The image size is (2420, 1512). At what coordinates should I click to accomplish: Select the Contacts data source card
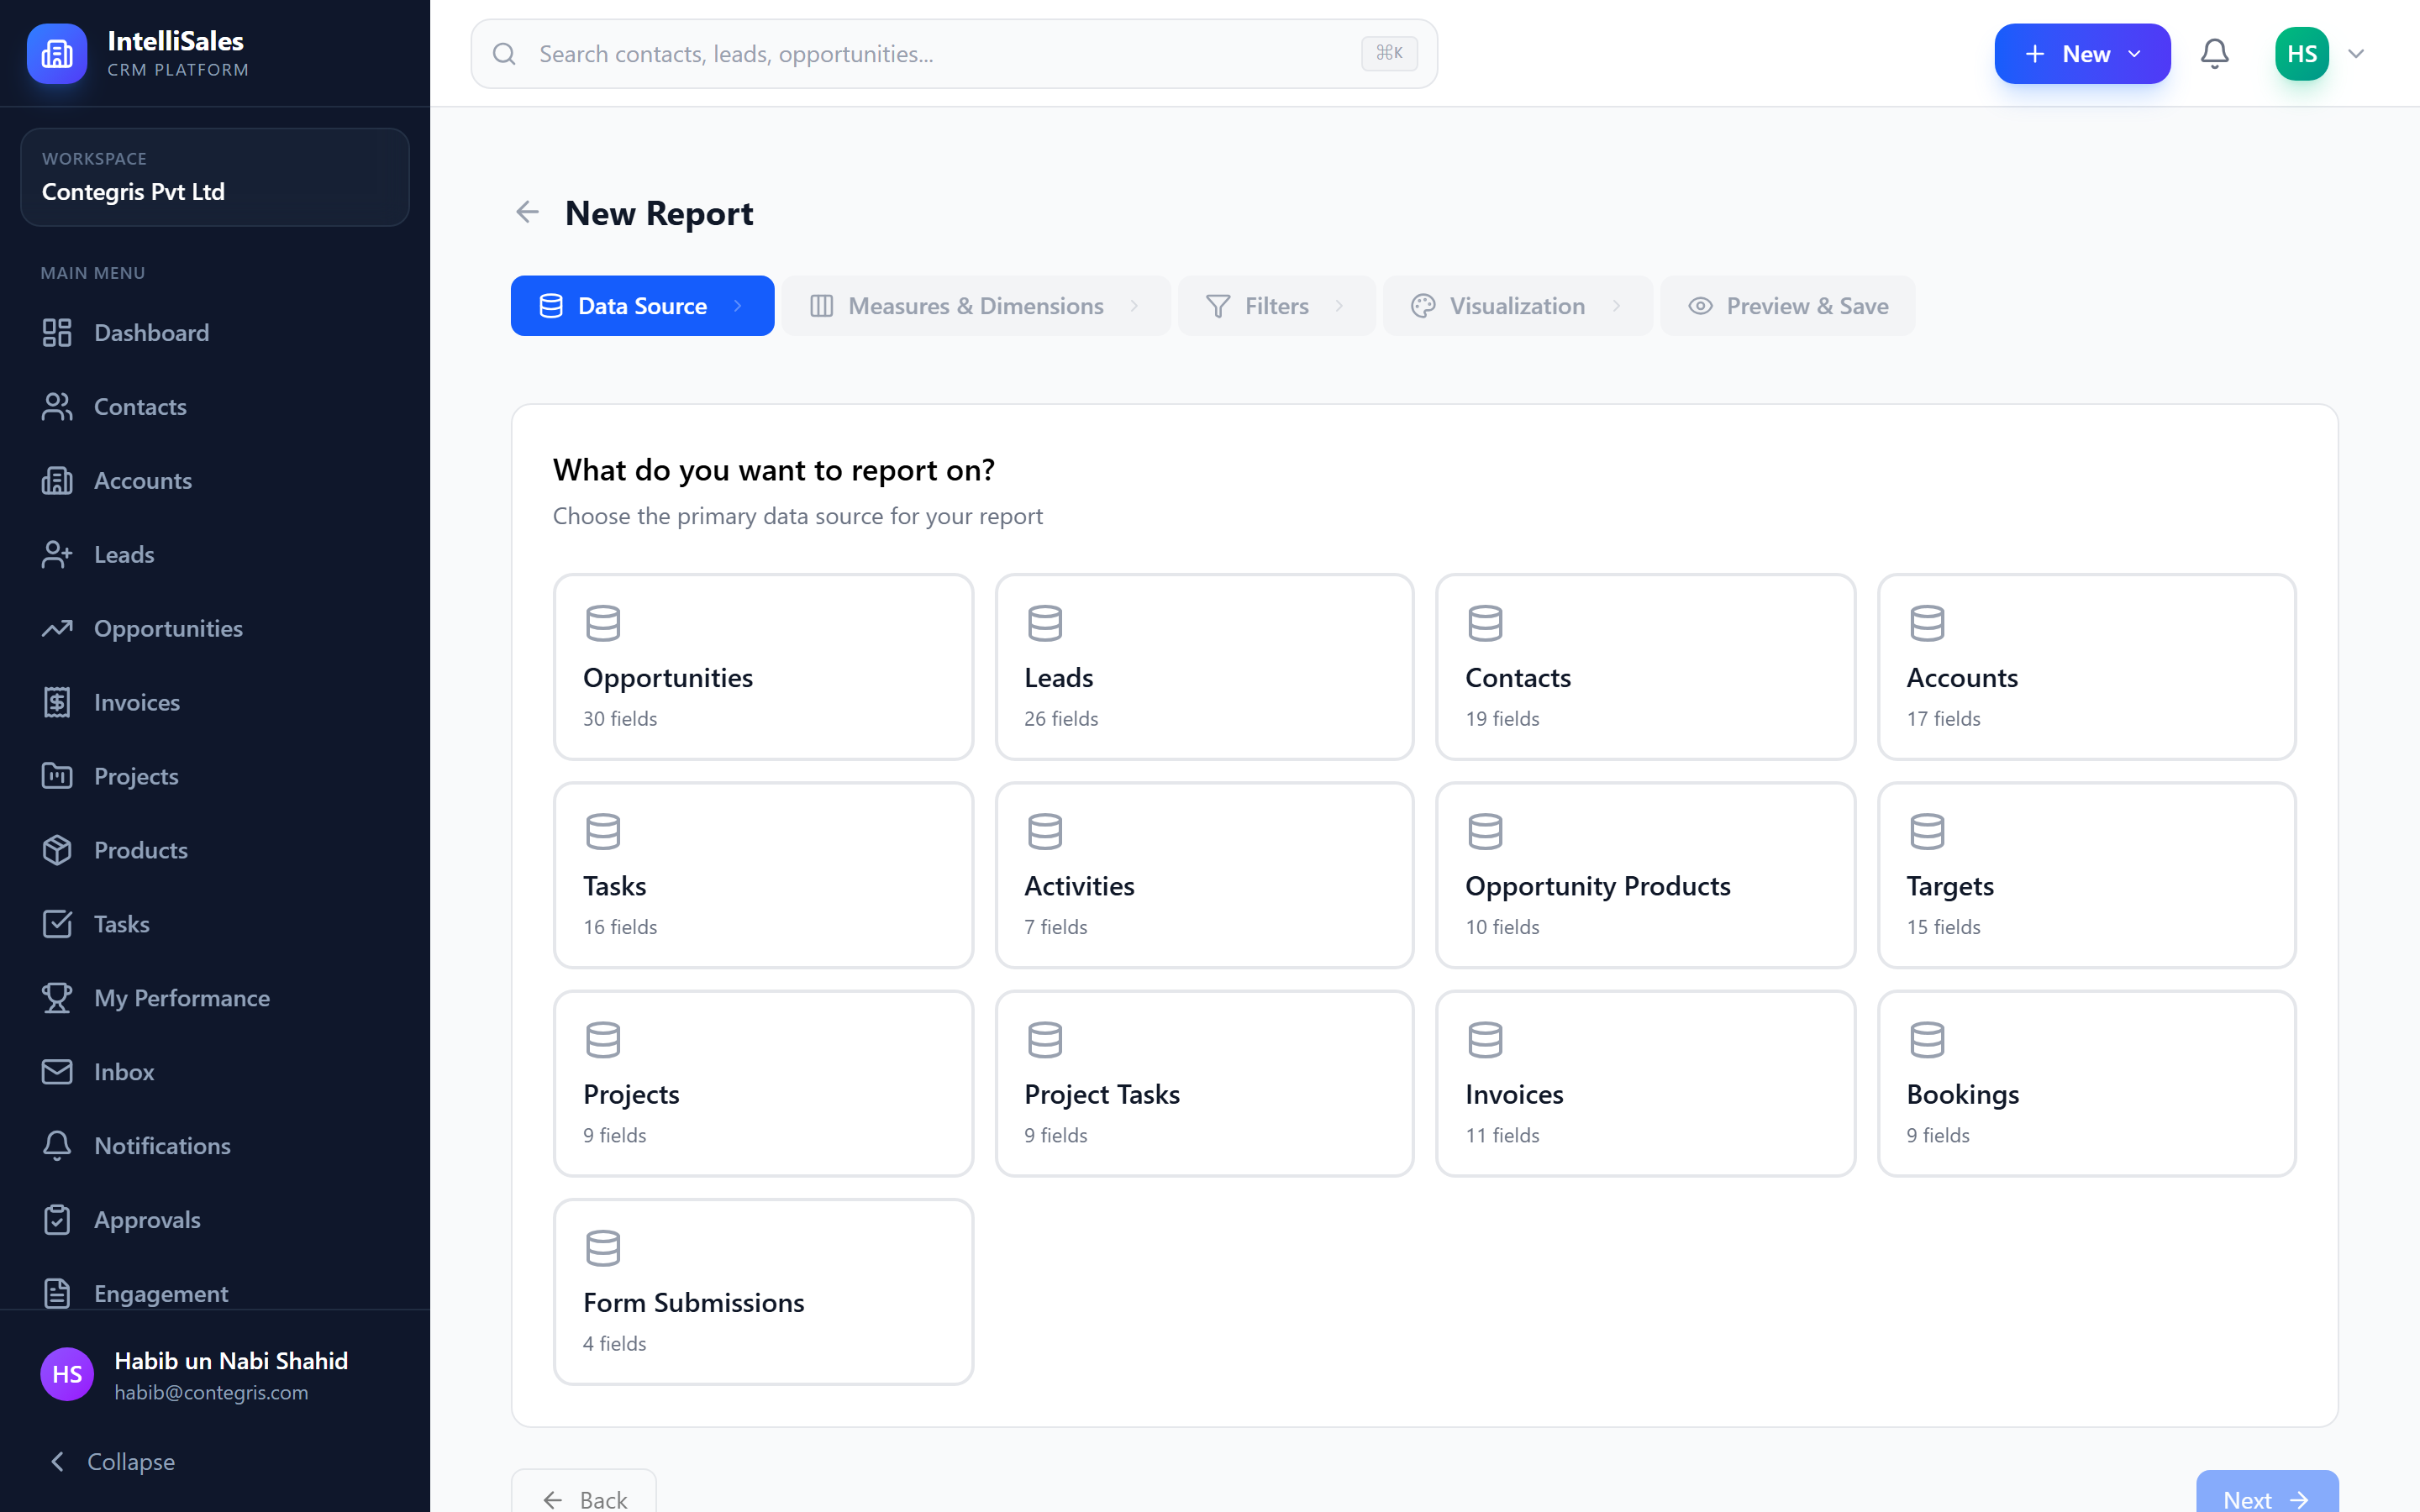(x=1645, y=667)
